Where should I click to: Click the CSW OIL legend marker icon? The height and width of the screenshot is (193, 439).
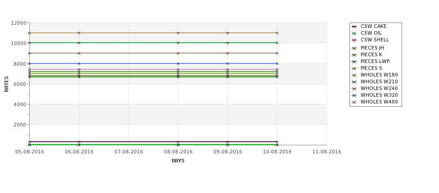[354, 33]
